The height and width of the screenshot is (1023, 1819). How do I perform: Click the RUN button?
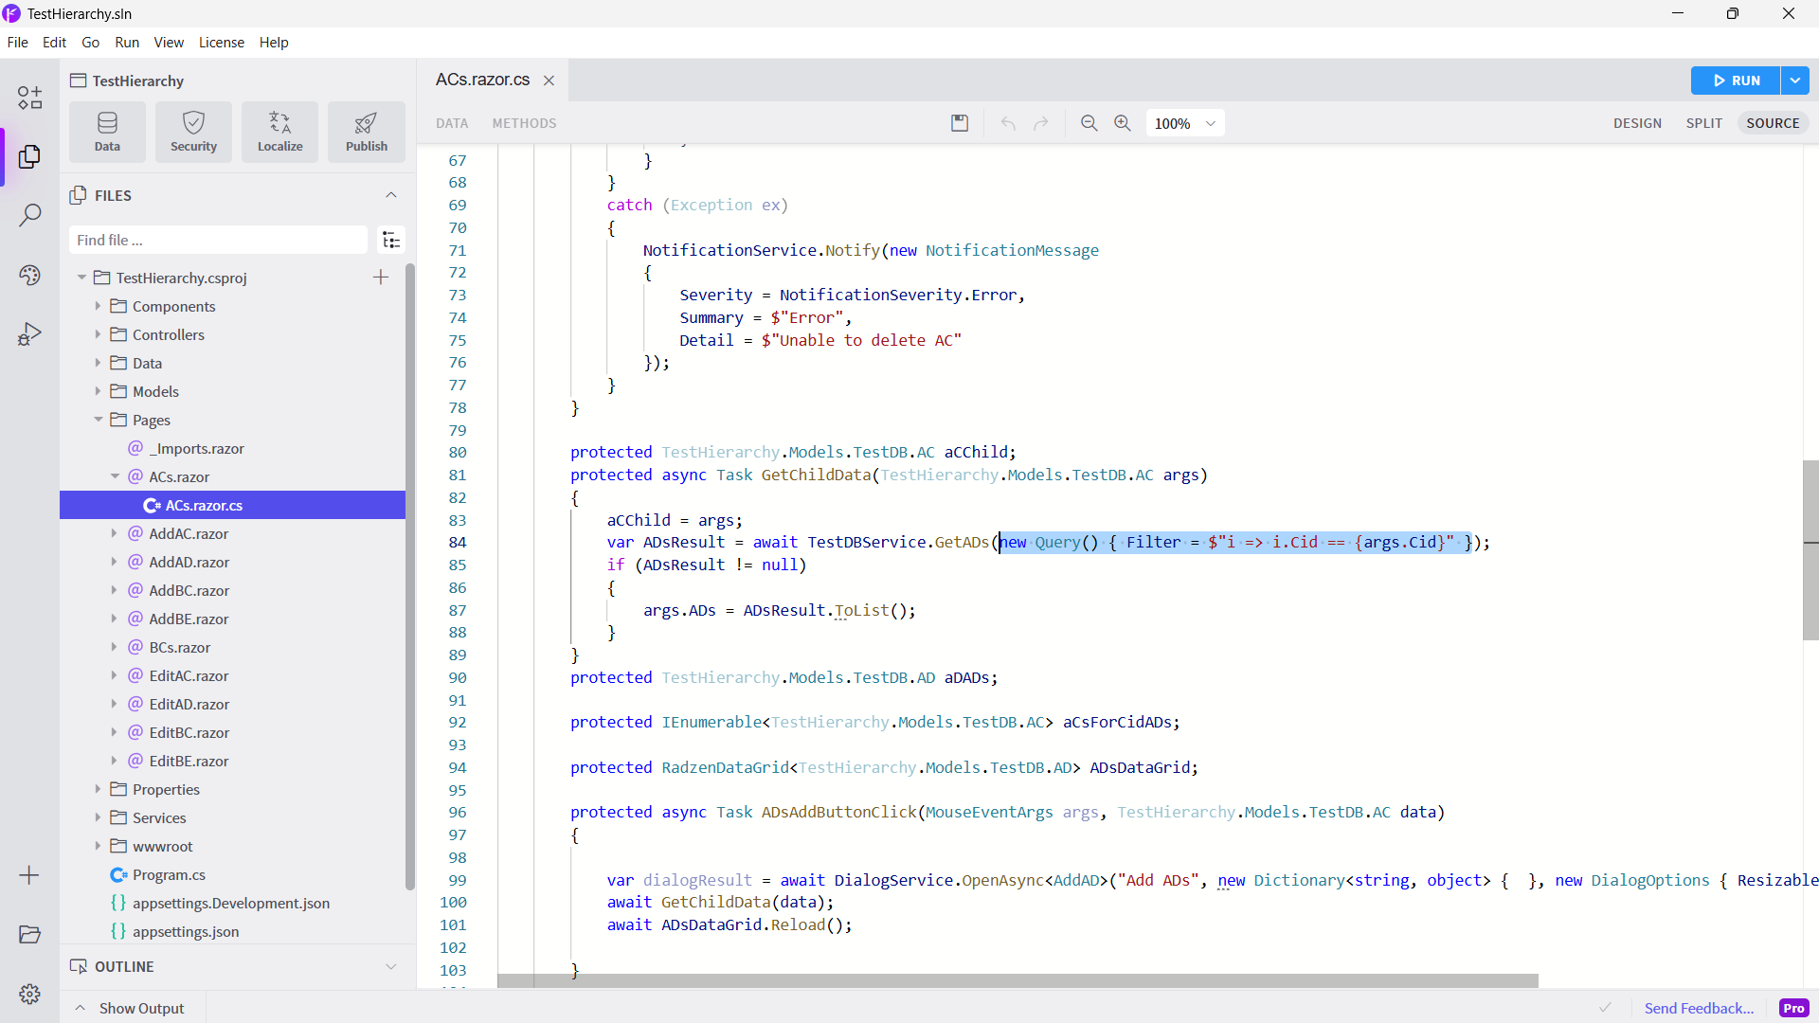coord(1736,81)
